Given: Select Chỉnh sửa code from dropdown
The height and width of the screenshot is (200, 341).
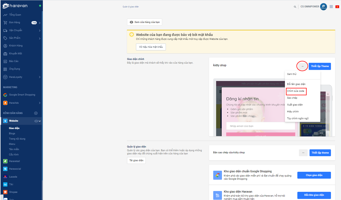Looking at the screenshot, I should (296, 91).
